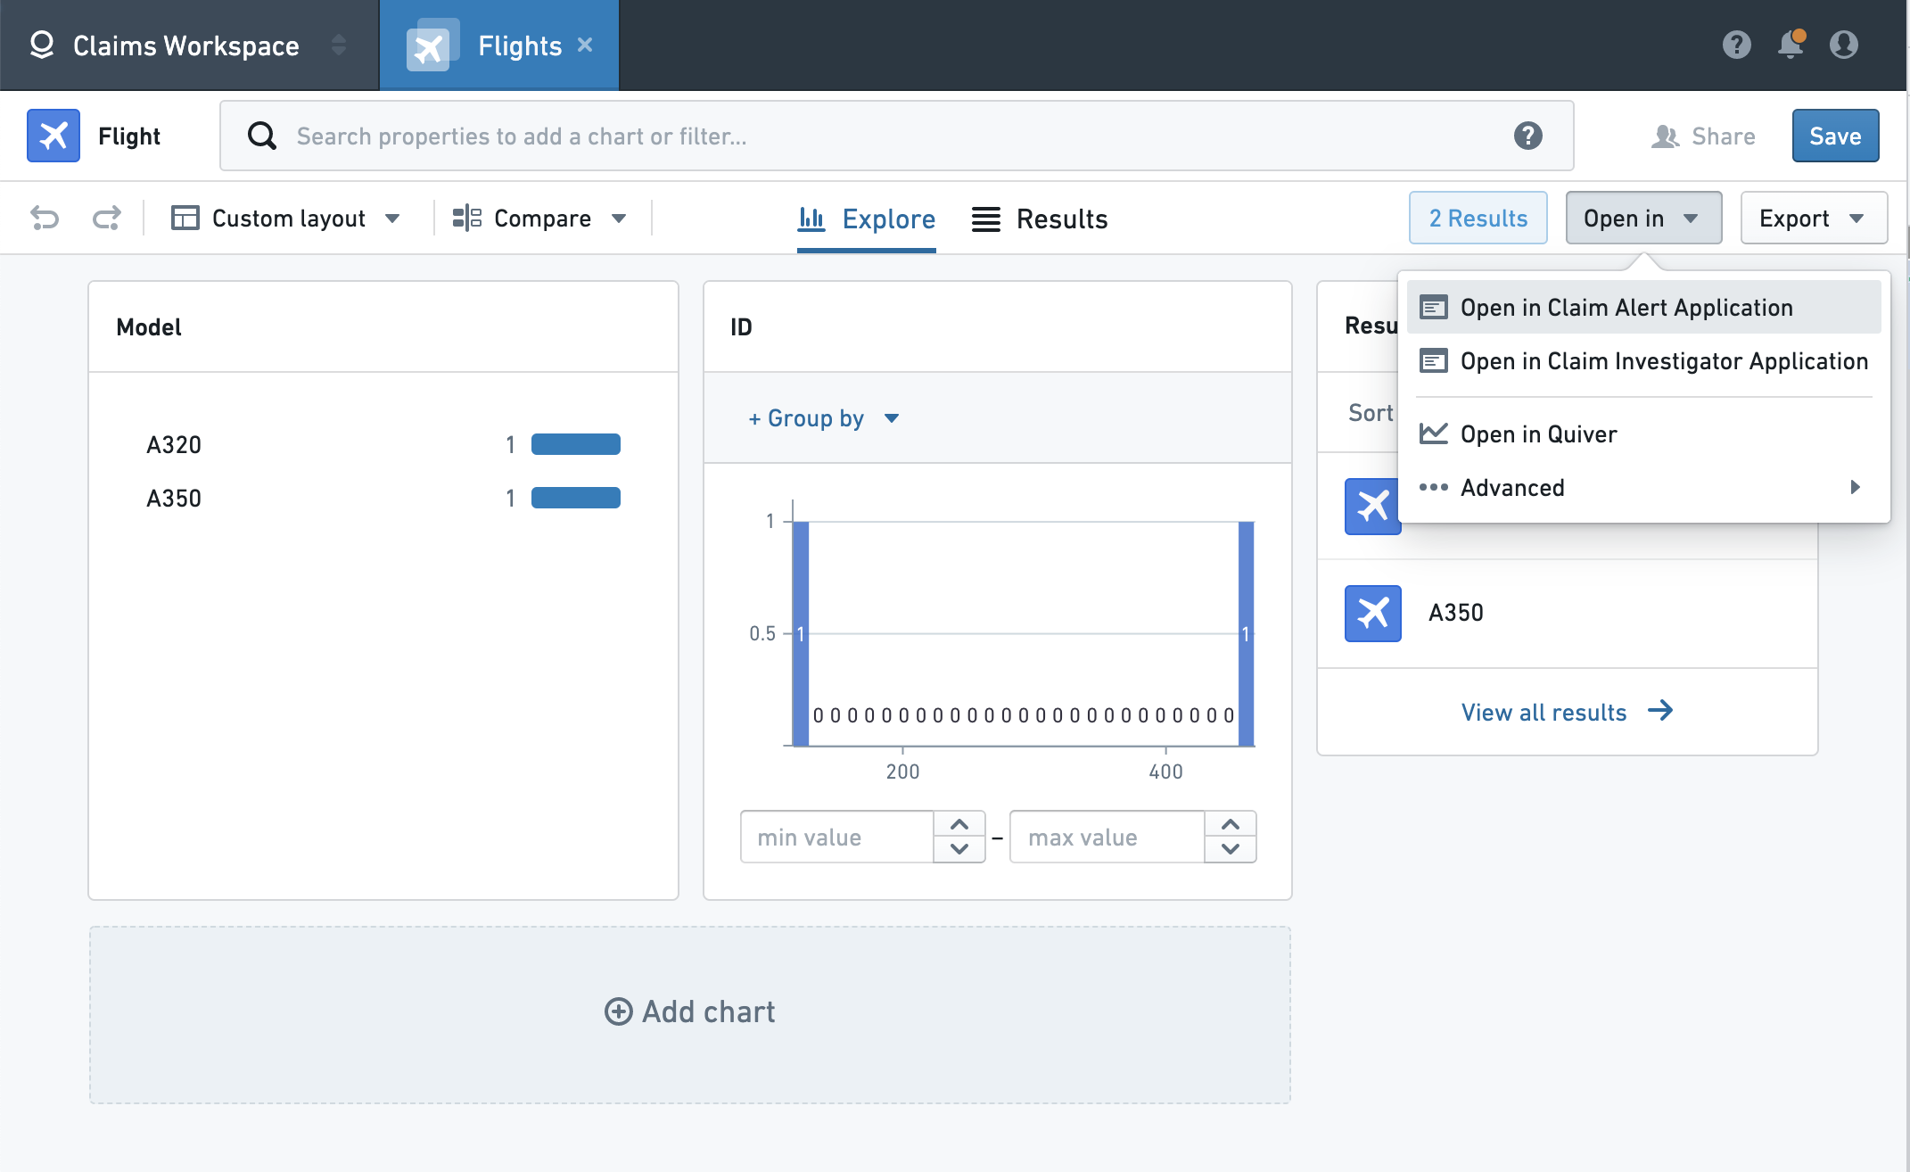Decrease the min value stepper
Screen dimensions: 1910x1172
click(x=959, y=849)
